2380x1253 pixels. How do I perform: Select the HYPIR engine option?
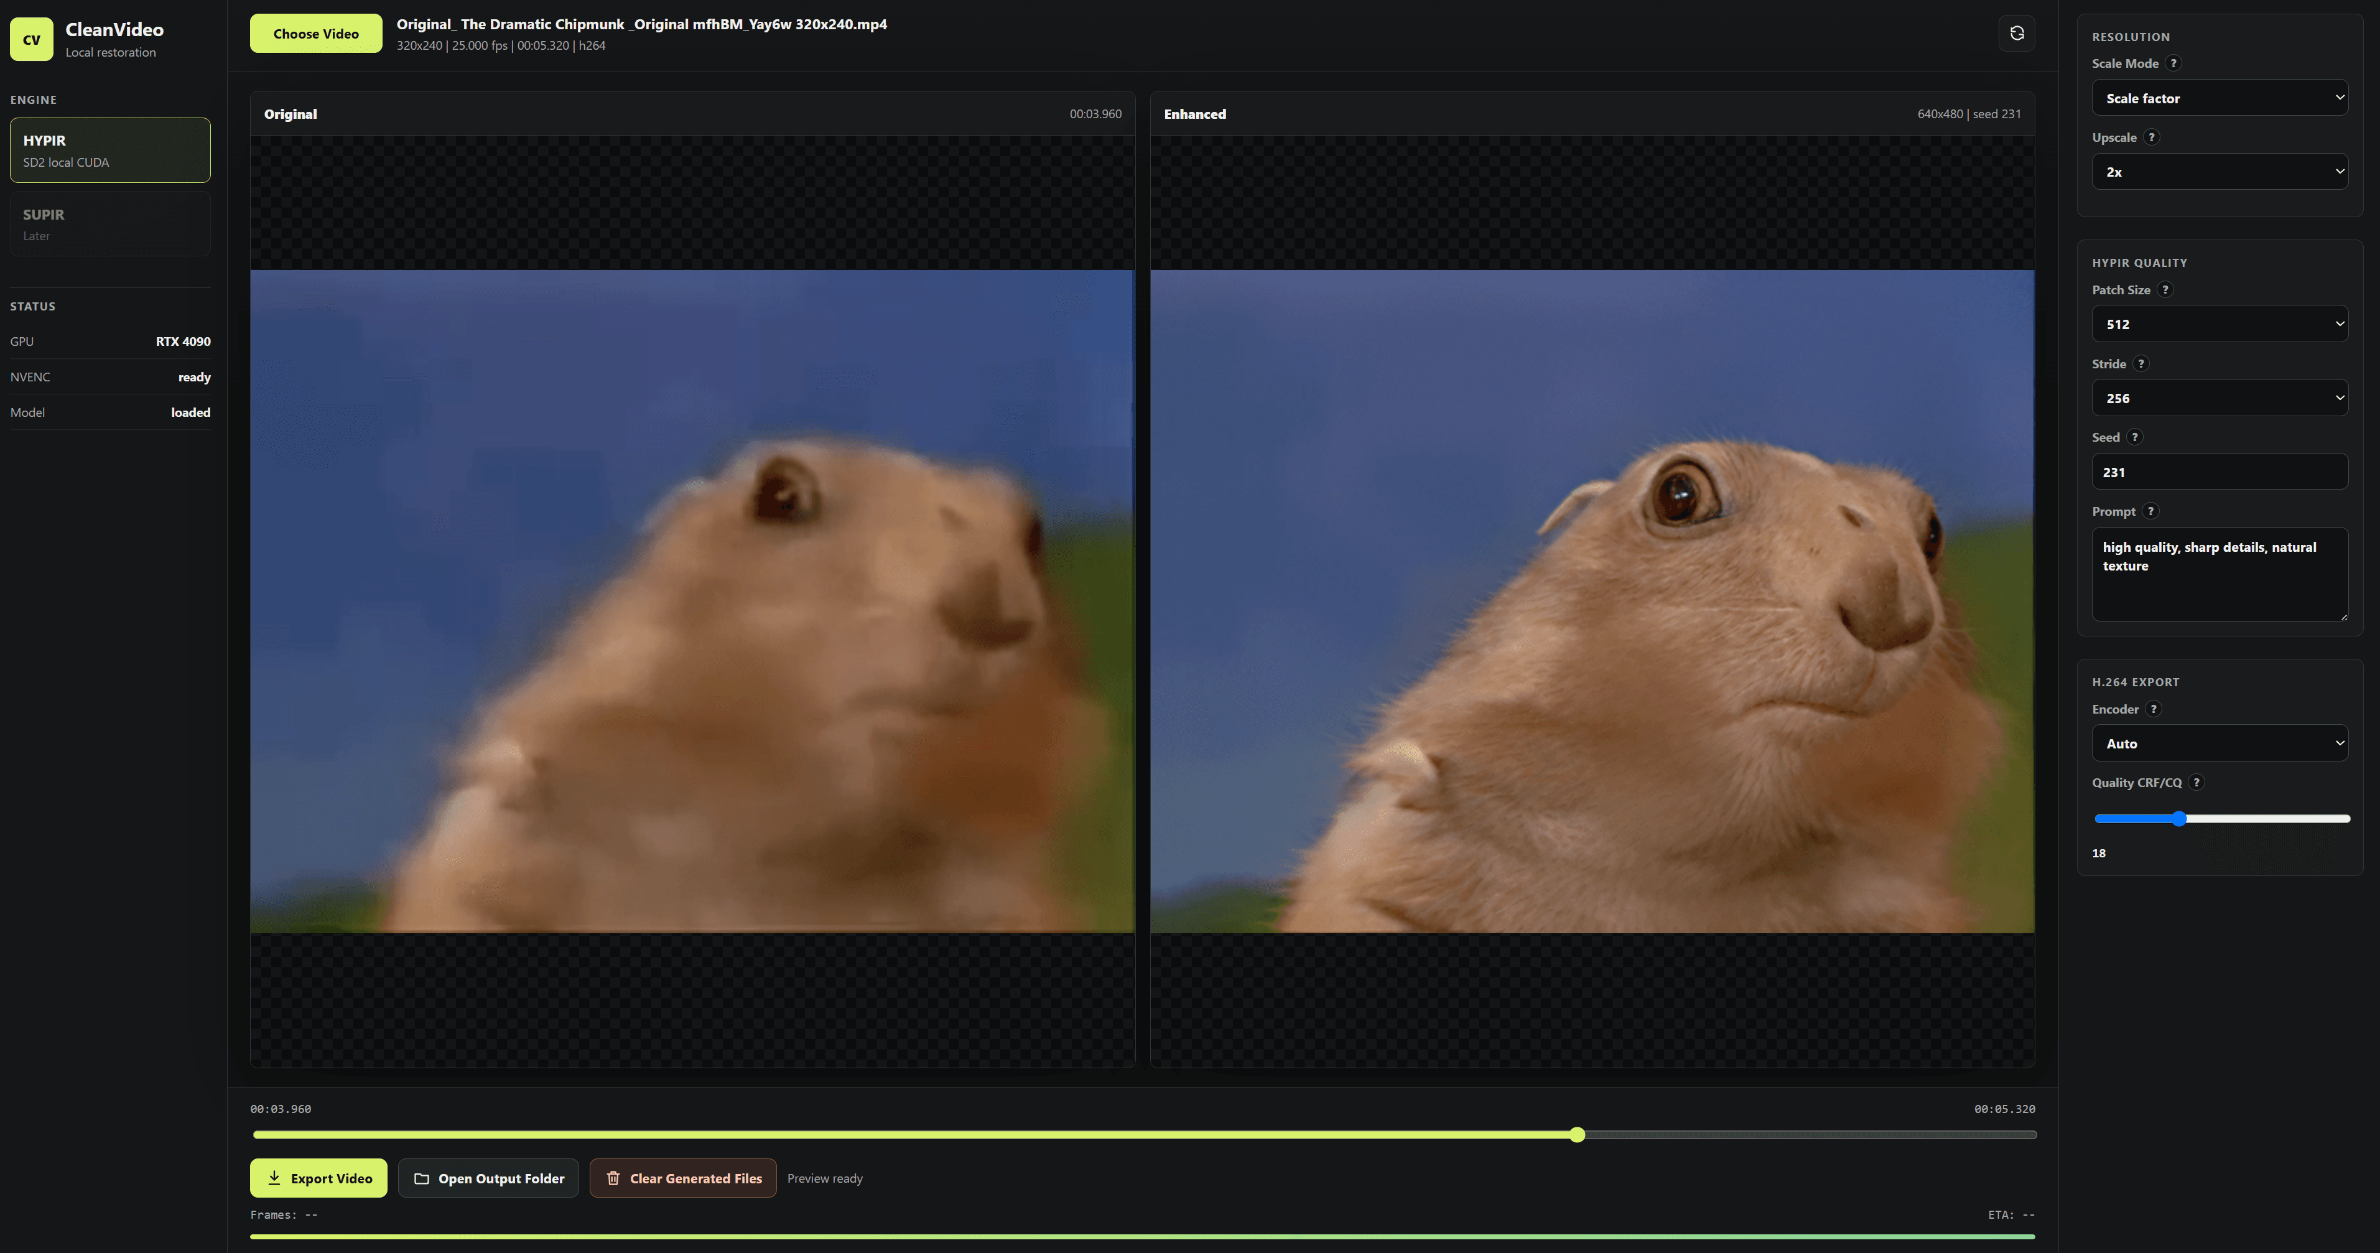point(110,150)
